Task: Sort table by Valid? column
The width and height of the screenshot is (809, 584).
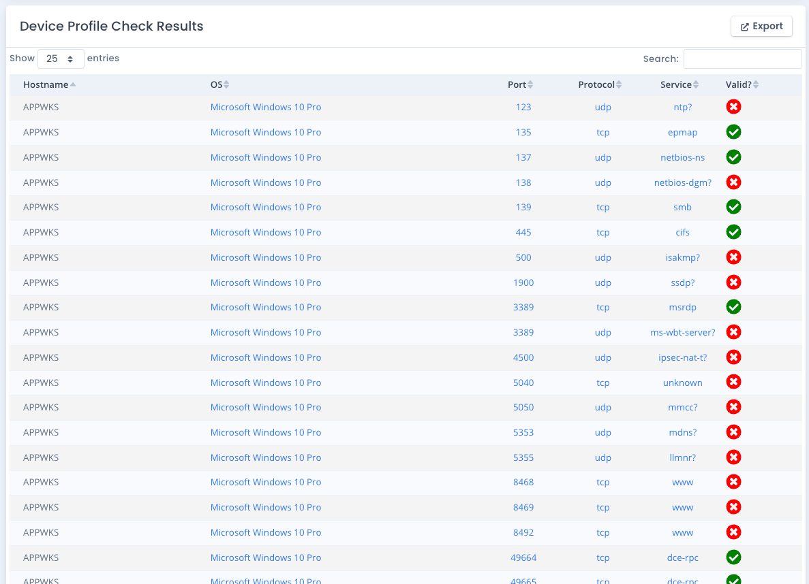Action: [x=742, y=84]
